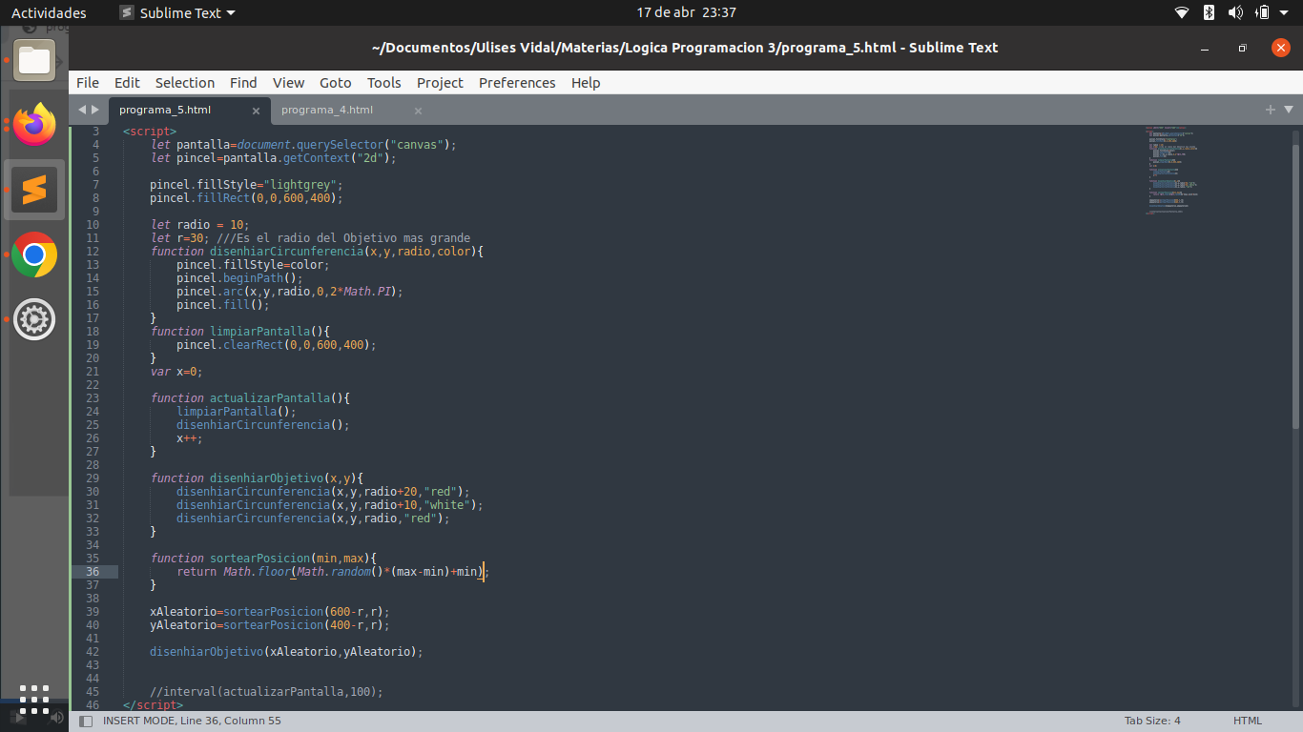Open the Goto menu

point(336,83)
